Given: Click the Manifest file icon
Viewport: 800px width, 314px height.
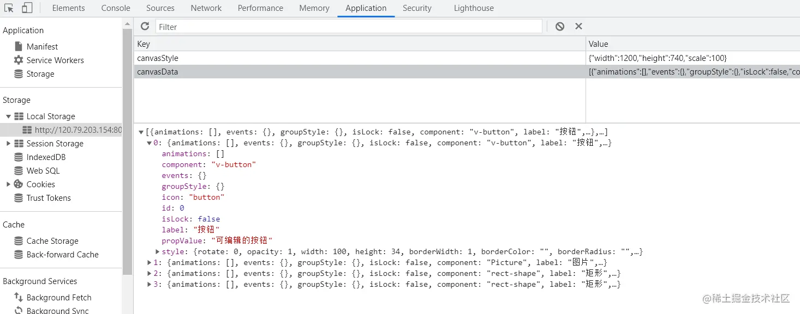Looking at the screenshot, I should coord(19,46).
